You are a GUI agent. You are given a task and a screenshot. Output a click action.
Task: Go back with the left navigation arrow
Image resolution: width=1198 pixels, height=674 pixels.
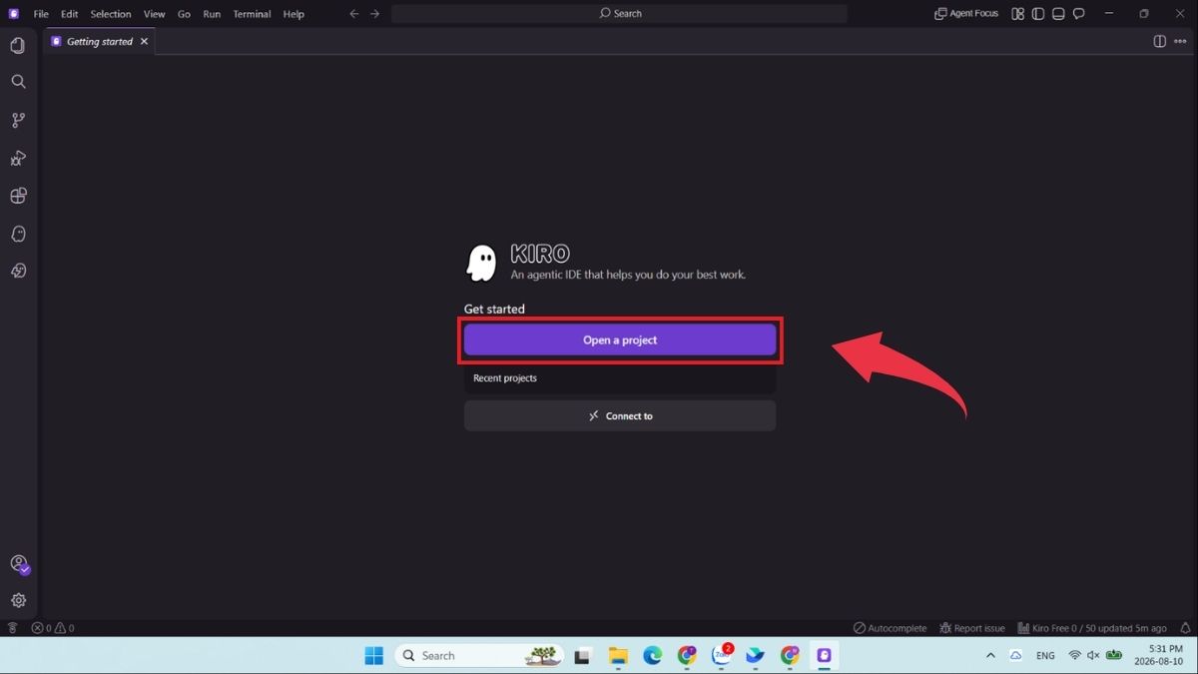353,14
